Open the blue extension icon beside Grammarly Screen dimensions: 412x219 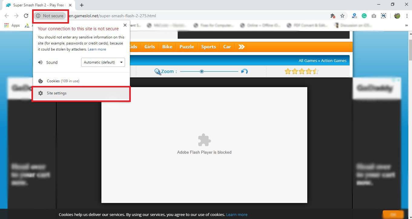(354, 16)
